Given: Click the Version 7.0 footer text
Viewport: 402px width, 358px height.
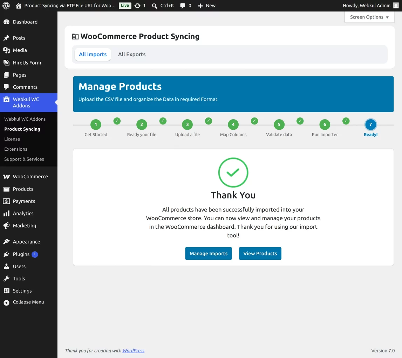Looking at the screenshot, I should [x=383, y=351].
